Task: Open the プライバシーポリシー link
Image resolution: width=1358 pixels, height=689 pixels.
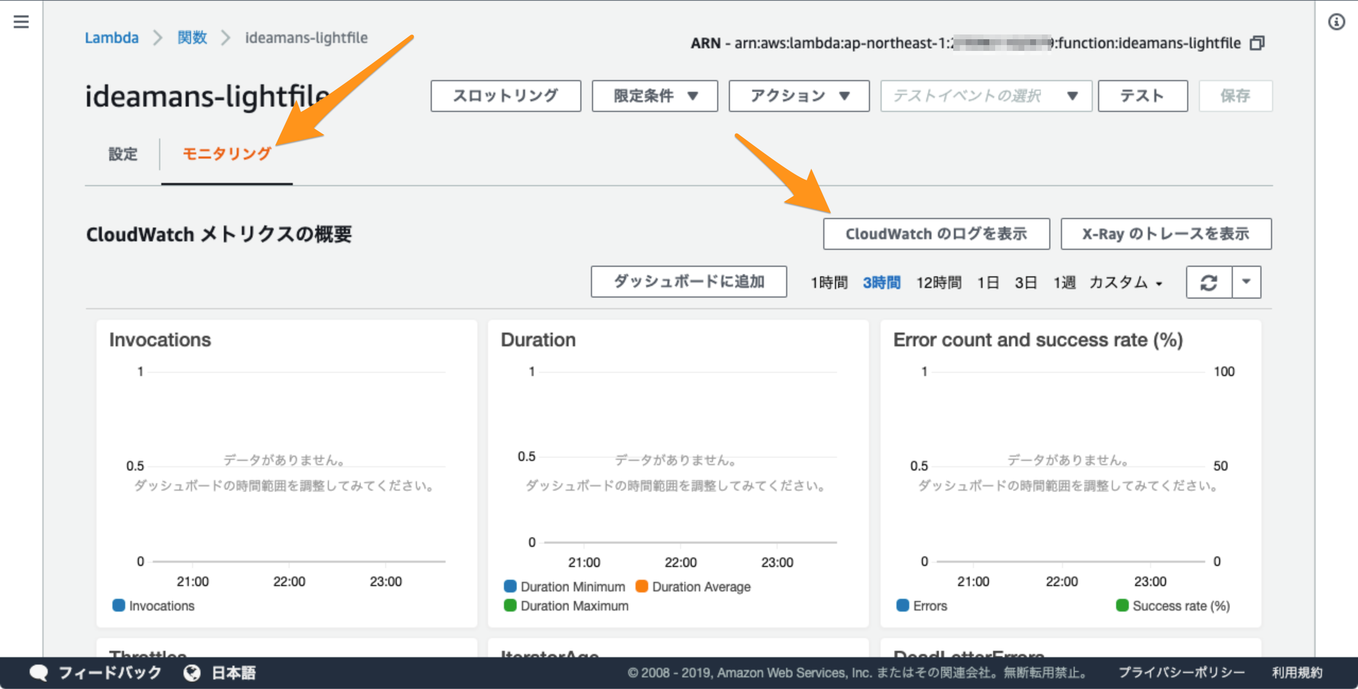Action: tap(1181, 673)
